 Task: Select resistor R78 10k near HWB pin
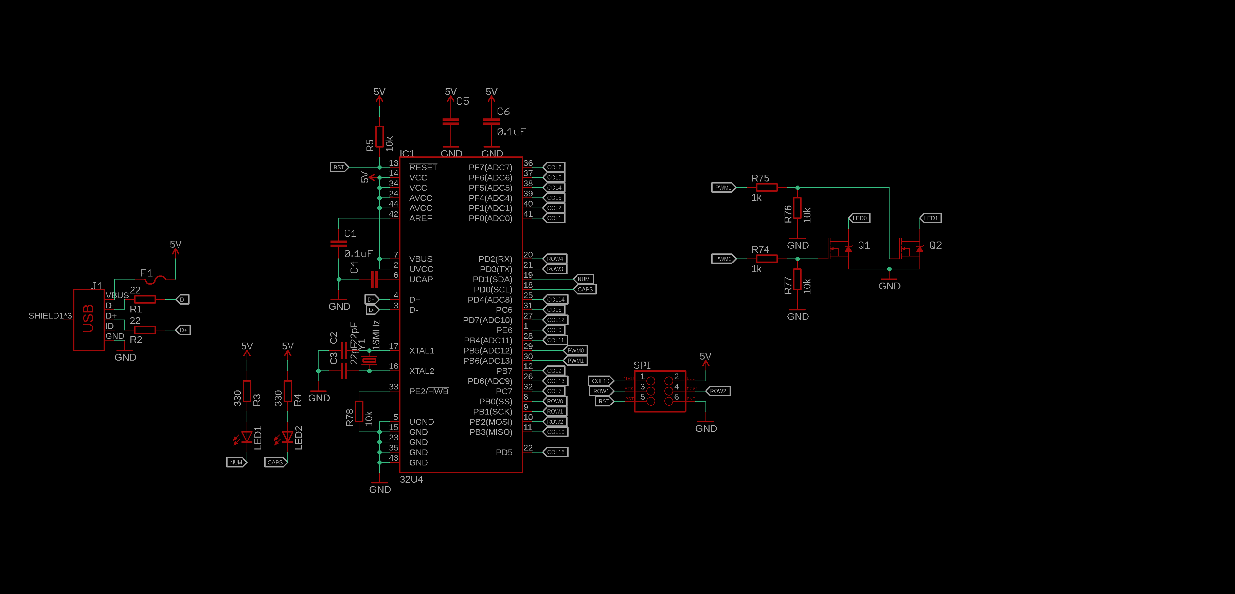tap(359, 411)
